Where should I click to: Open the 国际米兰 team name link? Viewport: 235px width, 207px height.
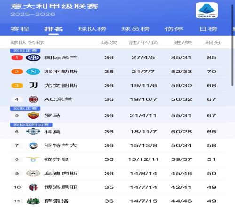[x=61, y=58]
